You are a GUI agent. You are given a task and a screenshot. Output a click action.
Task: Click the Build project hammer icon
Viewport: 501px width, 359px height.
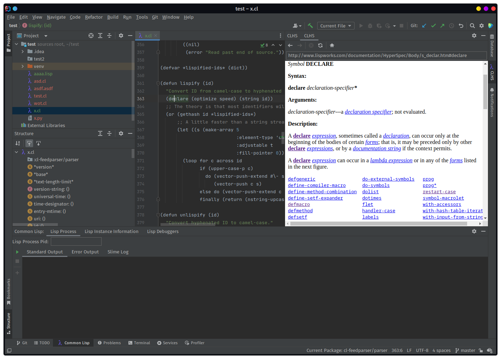[310, 26]
